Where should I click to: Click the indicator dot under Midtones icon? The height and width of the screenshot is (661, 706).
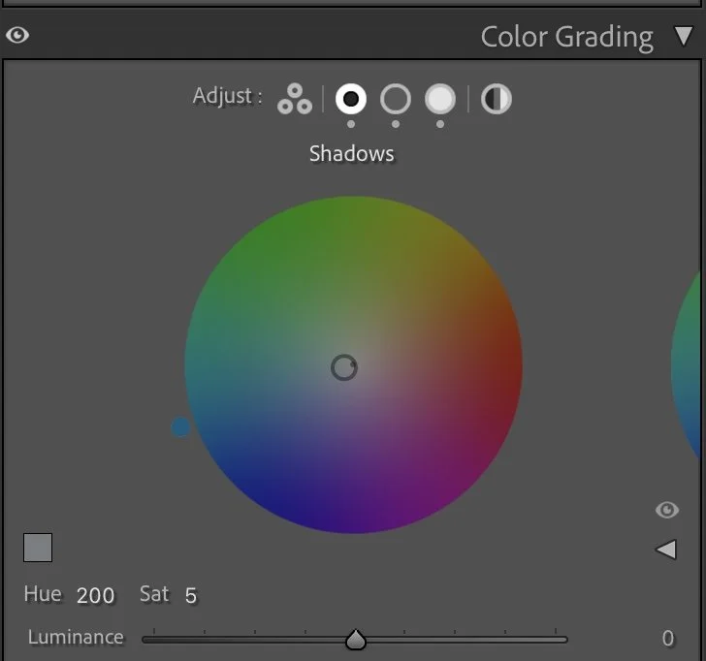pyautogui.click(x=396, y=124)
